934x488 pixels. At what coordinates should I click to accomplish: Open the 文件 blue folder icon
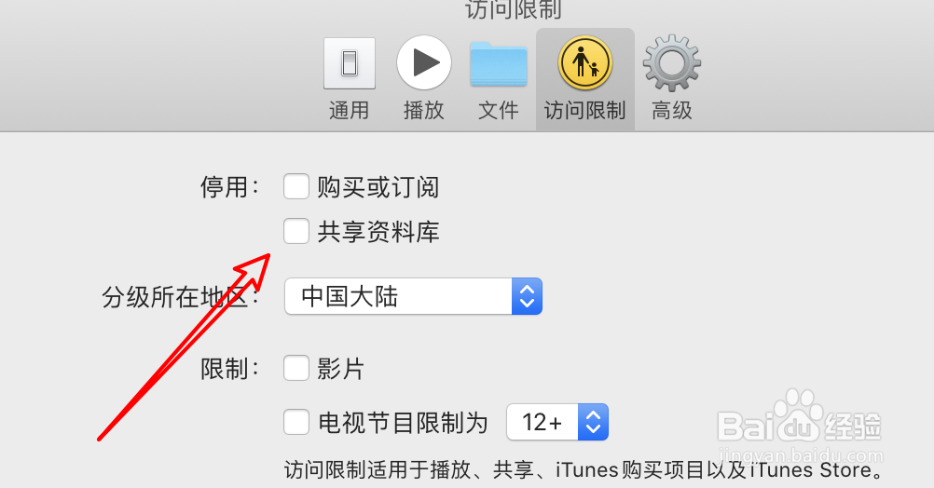pyautogui.click(x=499, y=64)
